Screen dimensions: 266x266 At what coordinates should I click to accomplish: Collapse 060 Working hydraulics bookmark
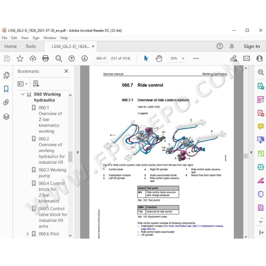pyautogui.click(x=23, y=94)
